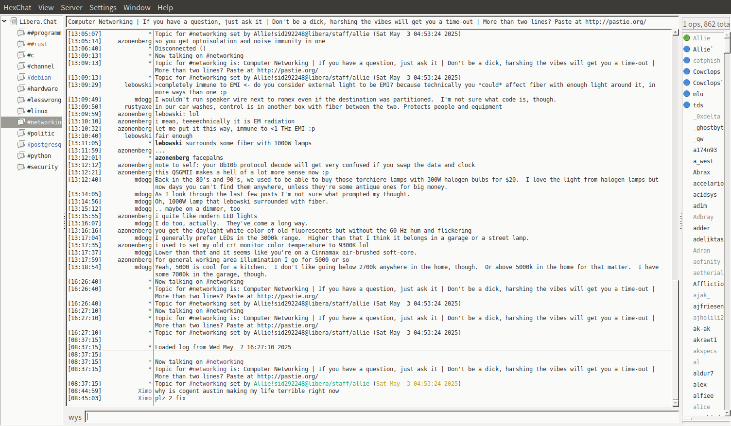Click the selected #networkin channel icon
This screenshot has height=426, width=731.
(x=21, y=122)
